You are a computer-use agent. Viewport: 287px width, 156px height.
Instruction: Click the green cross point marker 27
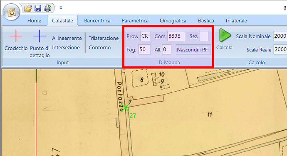tap(125, 107)
